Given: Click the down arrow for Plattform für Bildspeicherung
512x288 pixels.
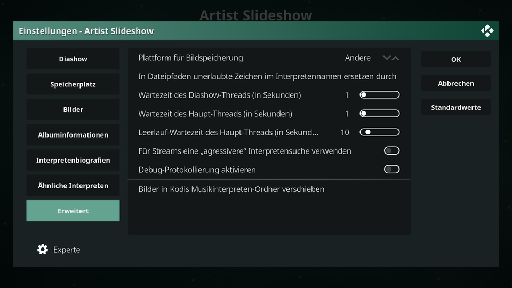Looking at the screenshot, I should (x=387, y=58).
